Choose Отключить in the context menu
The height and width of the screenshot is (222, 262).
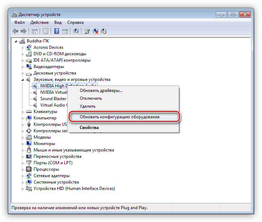point(123,98)
